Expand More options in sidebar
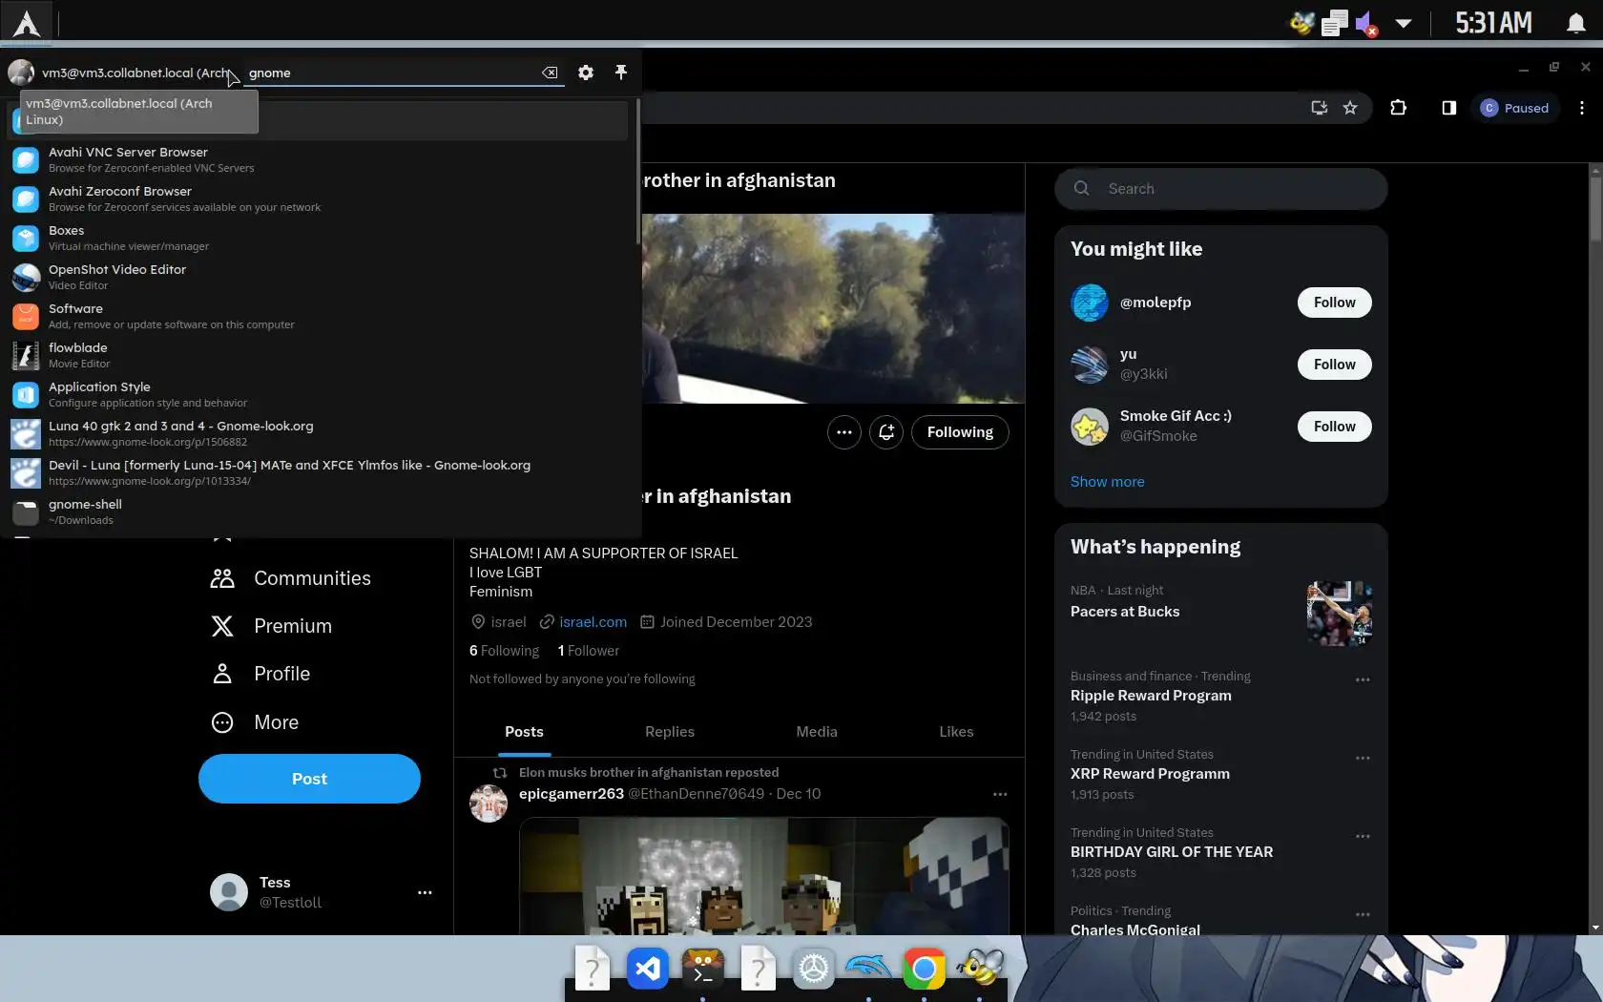The image size is (1603, 1002). [255, 722]
